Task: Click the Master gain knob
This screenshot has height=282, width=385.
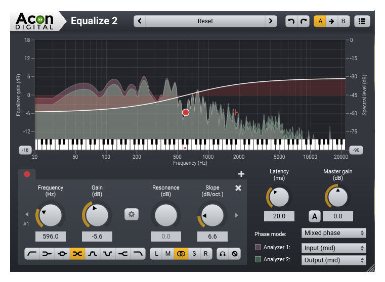Action: (338, 197)
